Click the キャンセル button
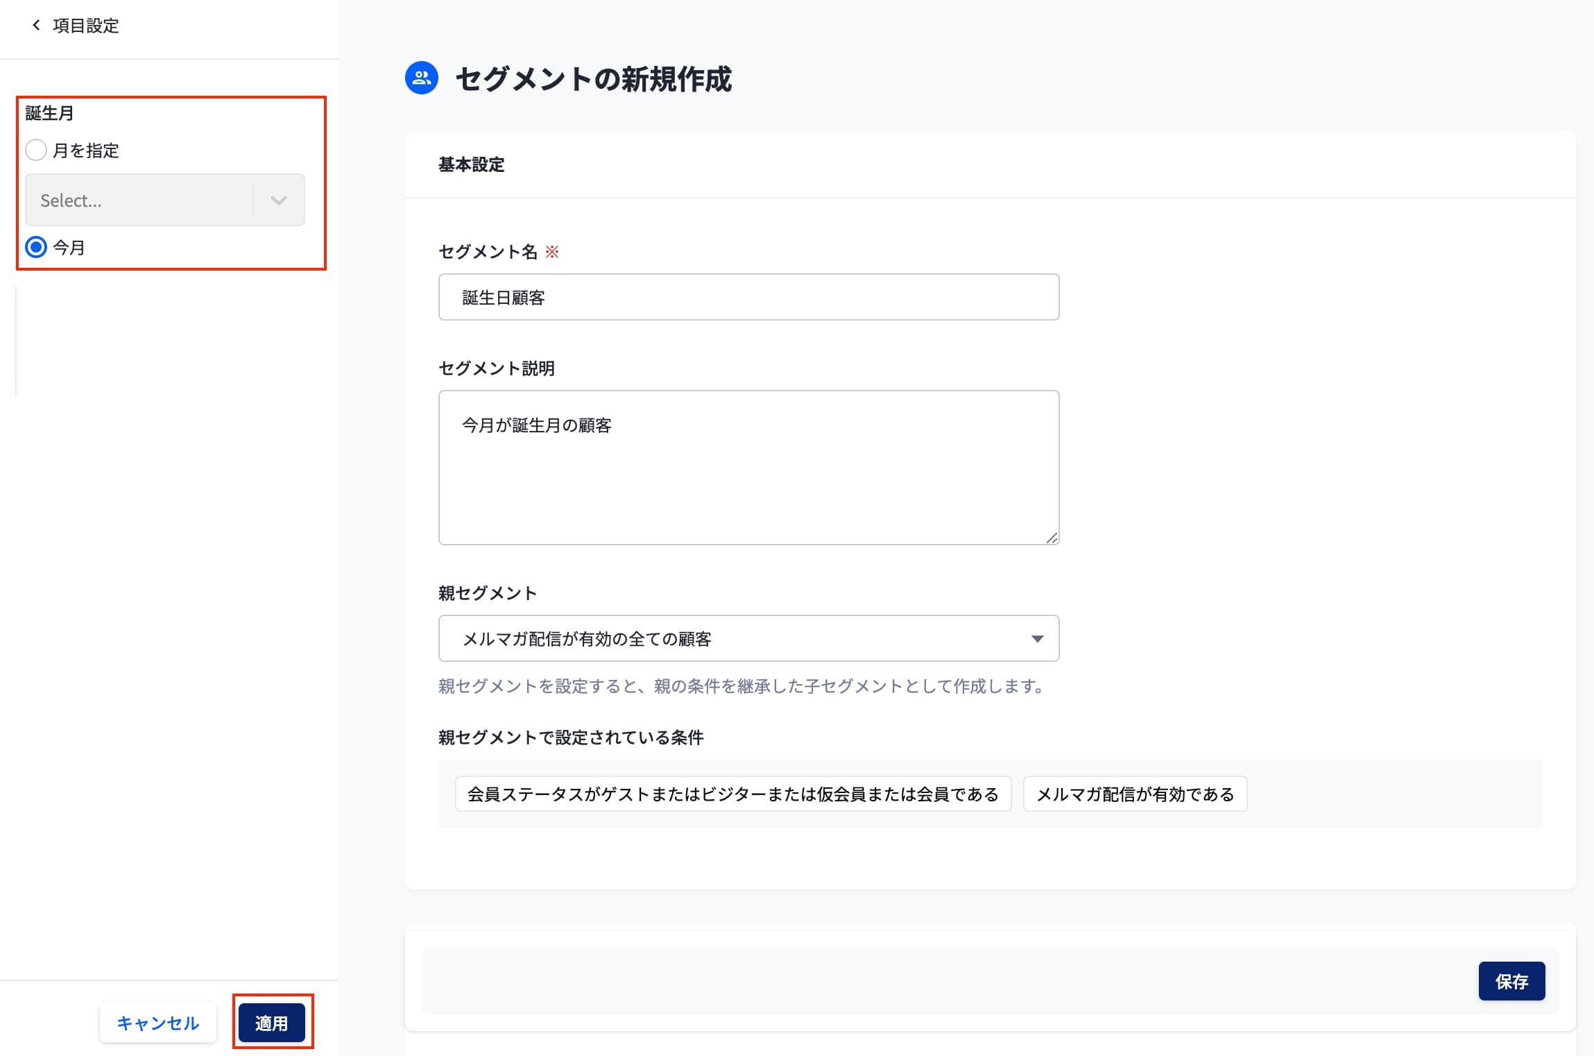The height and width of the screenshot is (1056, 1594). 158,1023
